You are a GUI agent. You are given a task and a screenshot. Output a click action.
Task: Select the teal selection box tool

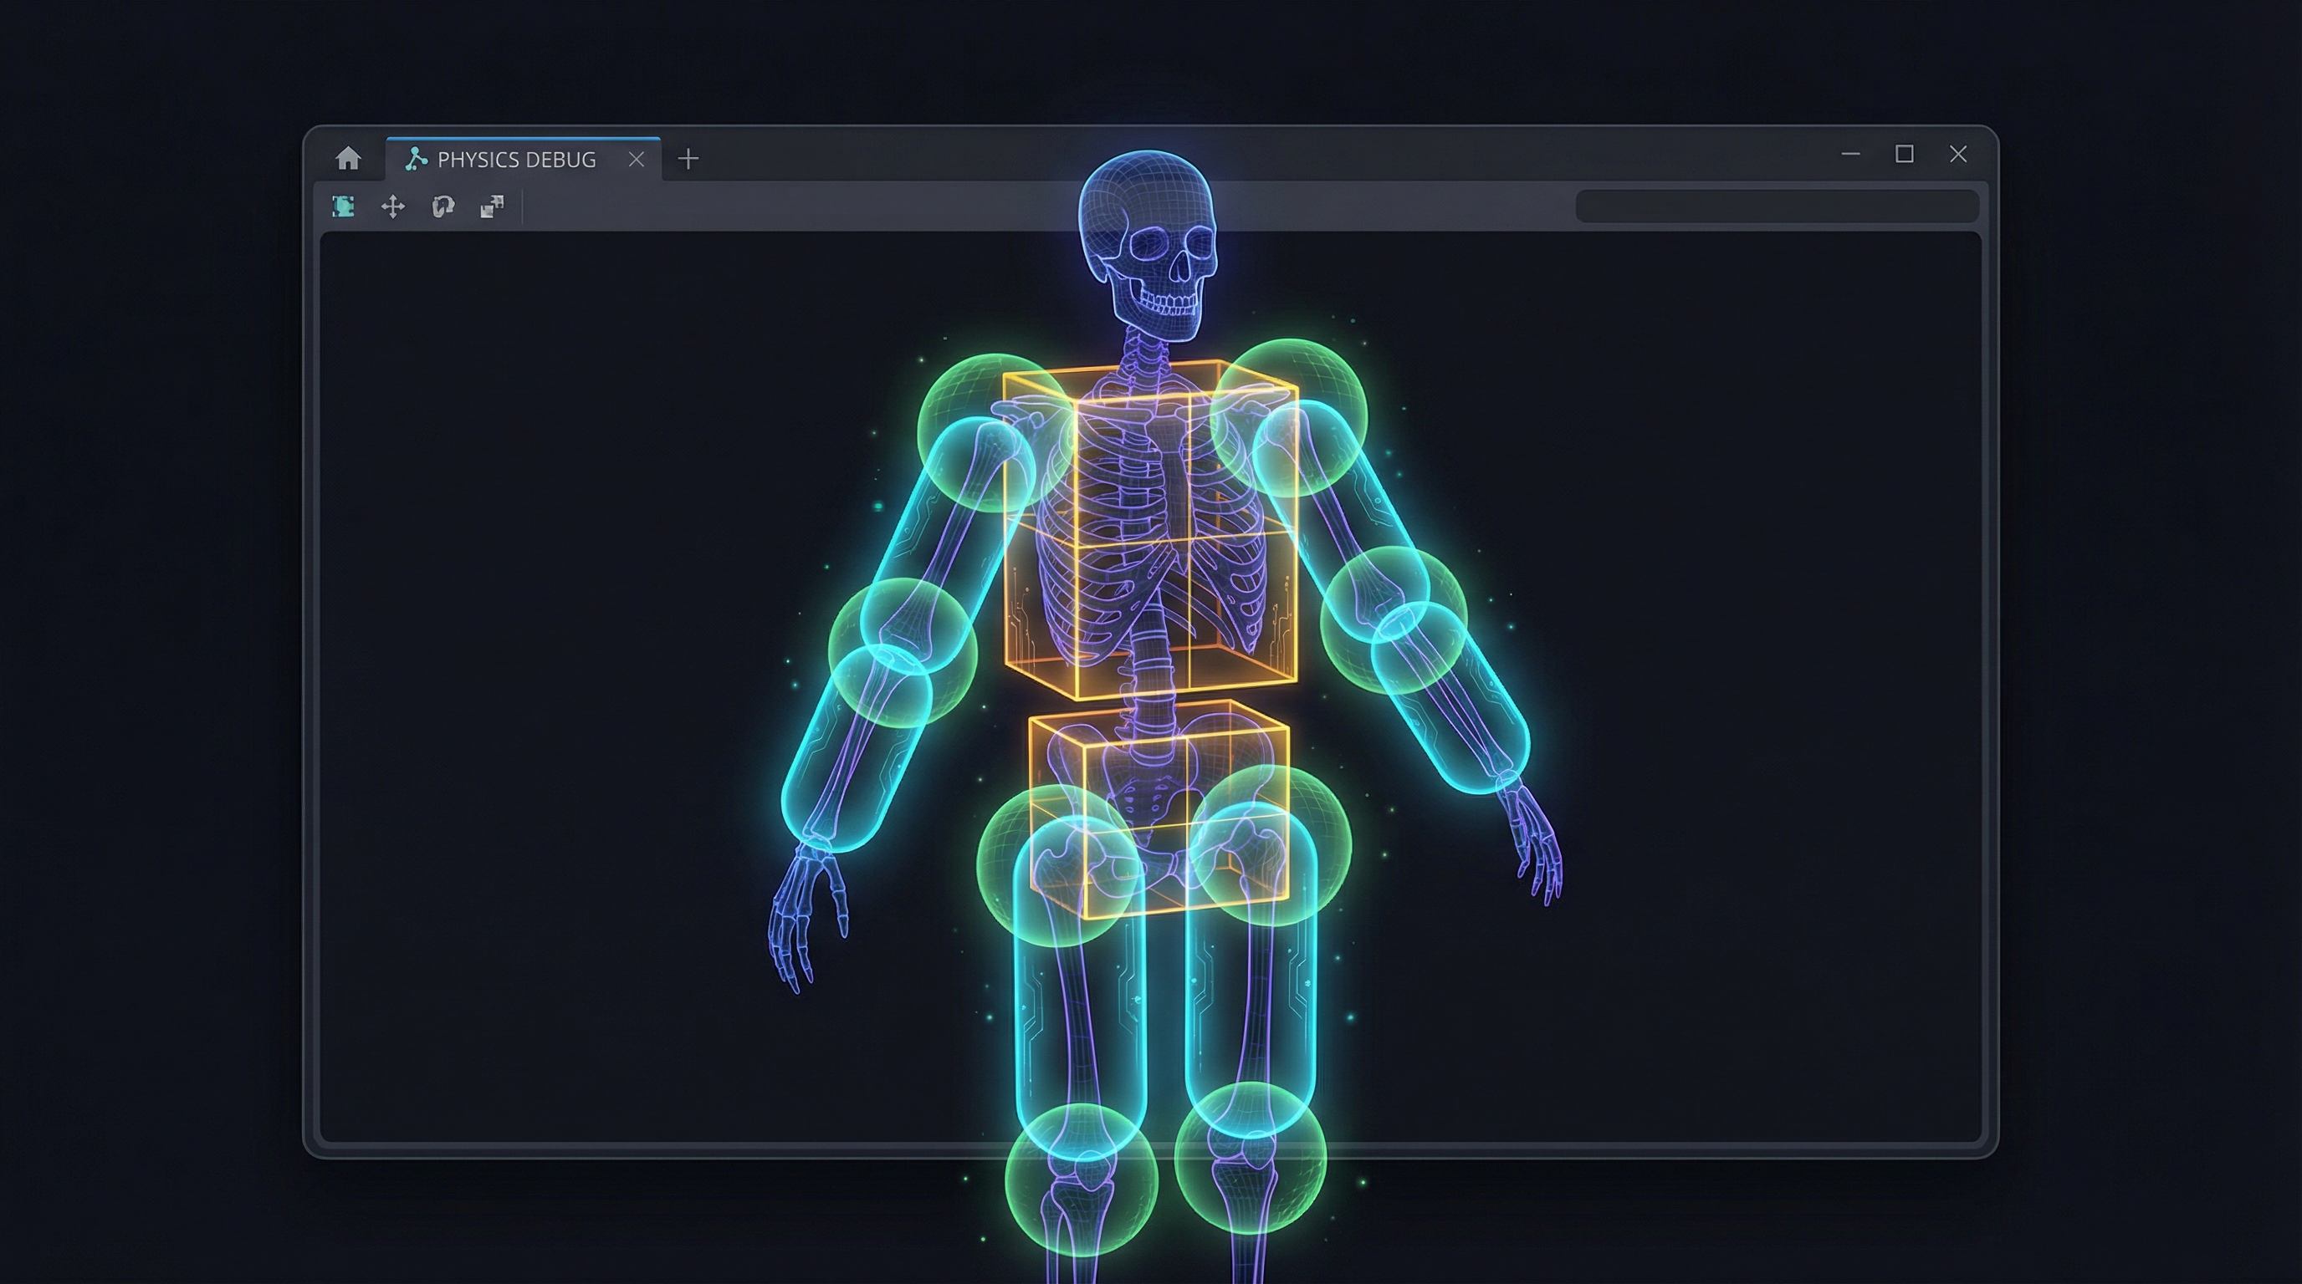343,207
